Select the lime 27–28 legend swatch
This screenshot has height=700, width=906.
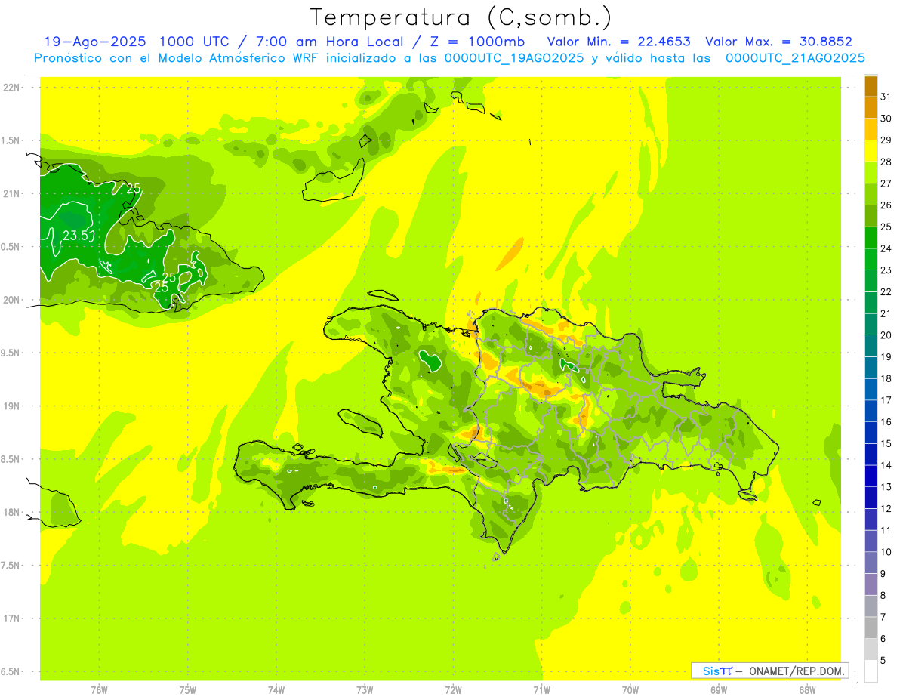871,173
